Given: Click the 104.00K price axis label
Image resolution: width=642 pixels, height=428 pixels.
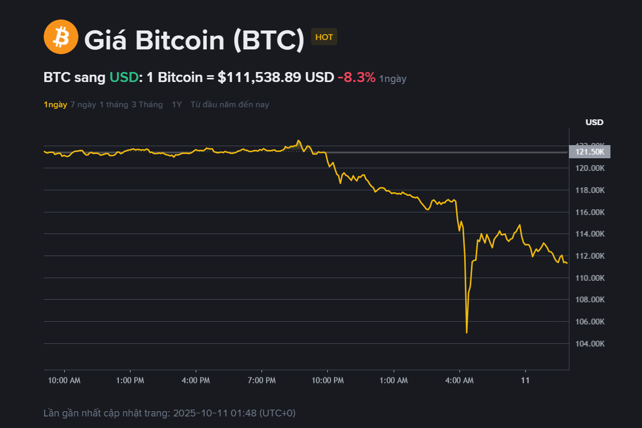Looking at the screenshot, I should point(589,343).
